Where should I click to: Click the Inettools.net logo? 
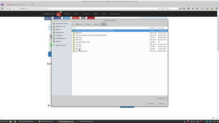click(x=49, y=14)
